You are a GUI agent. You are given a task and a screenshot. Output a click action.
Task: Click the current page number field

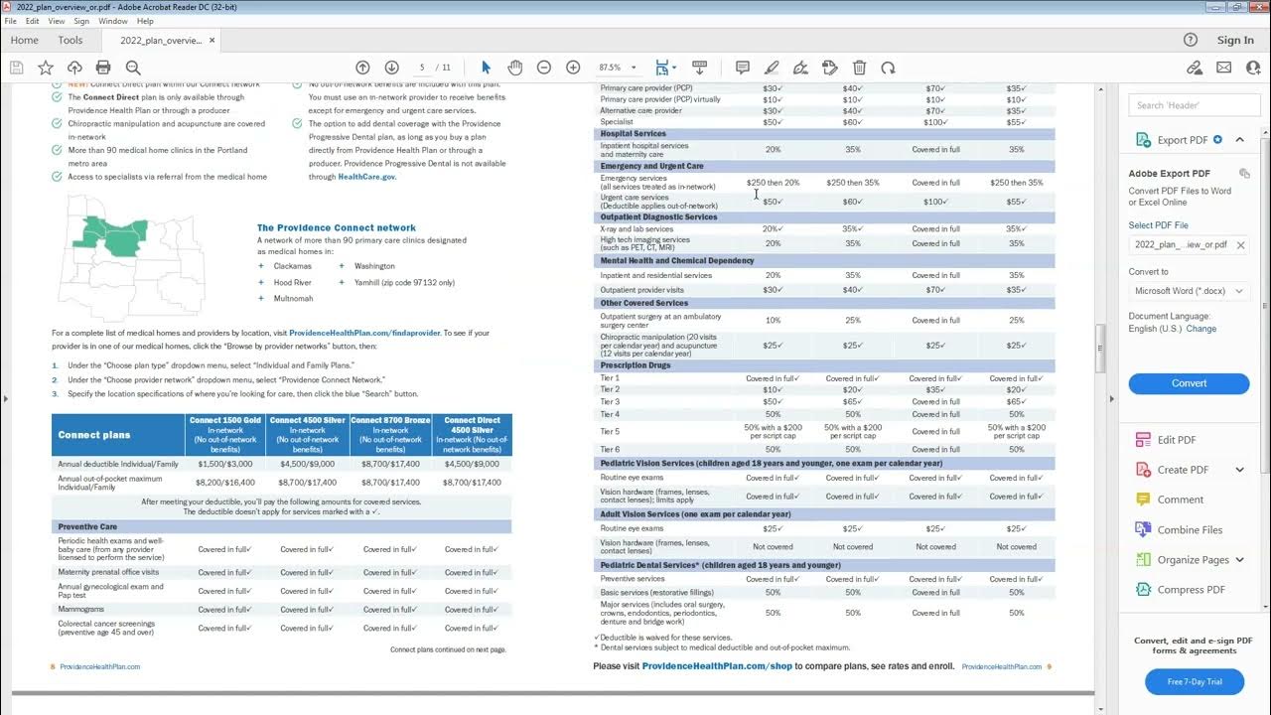[423, 68]
